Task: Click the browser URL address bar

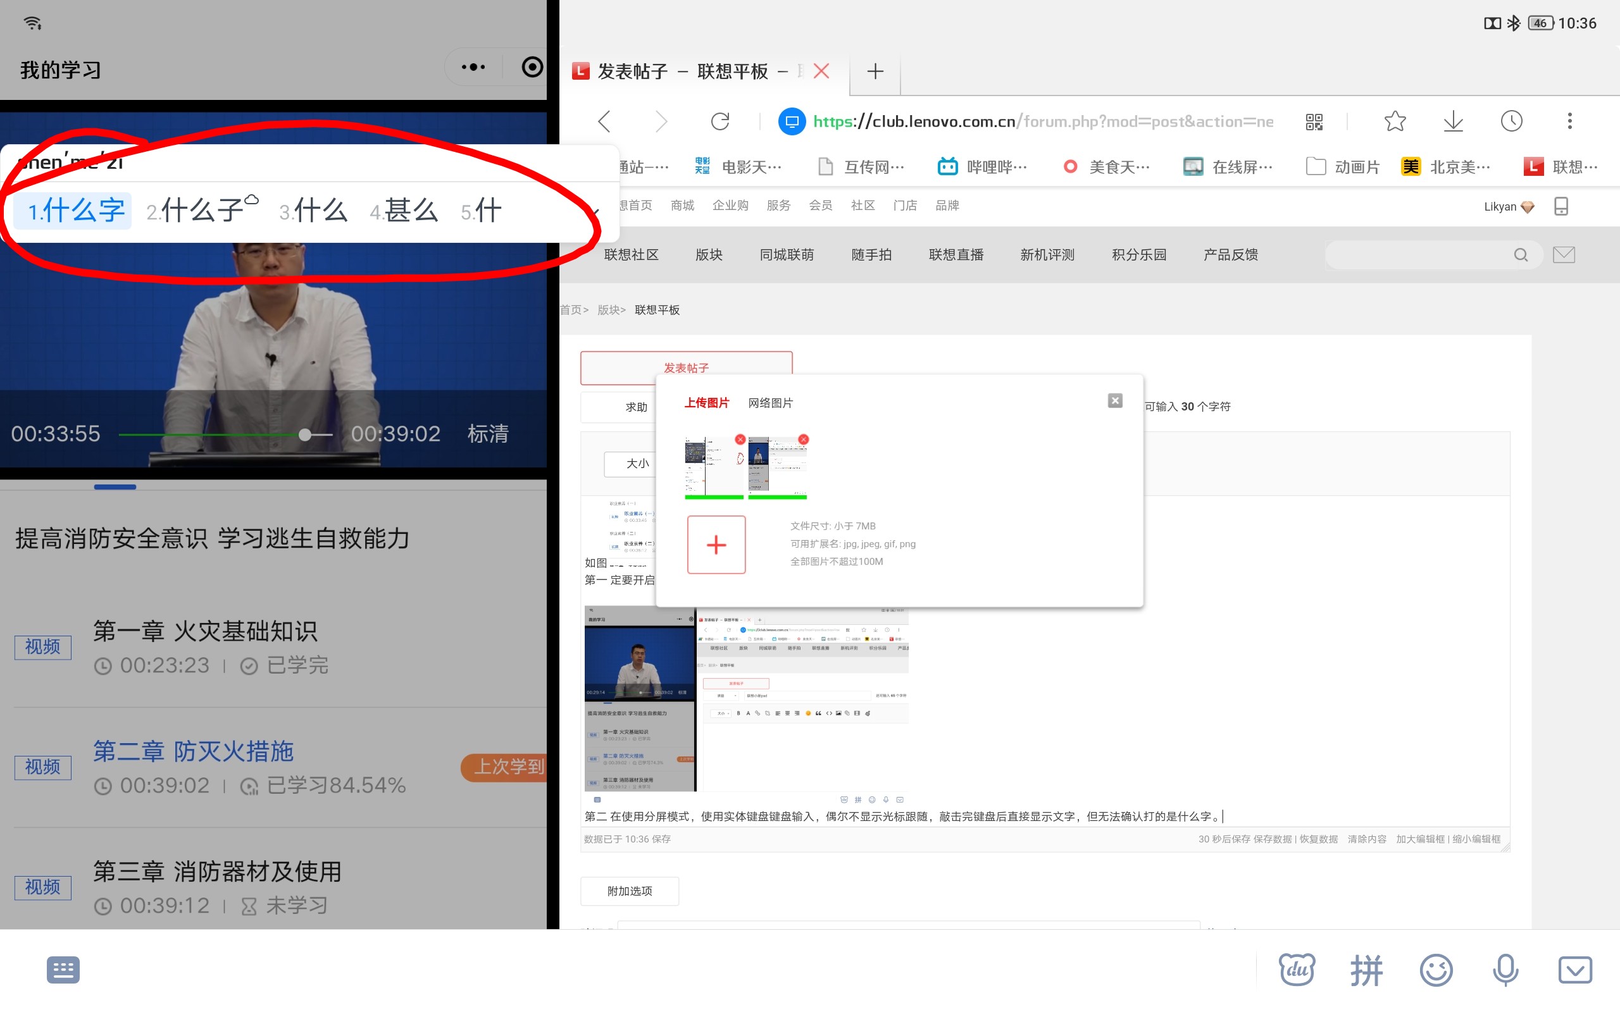Action: pos(1042,121)
